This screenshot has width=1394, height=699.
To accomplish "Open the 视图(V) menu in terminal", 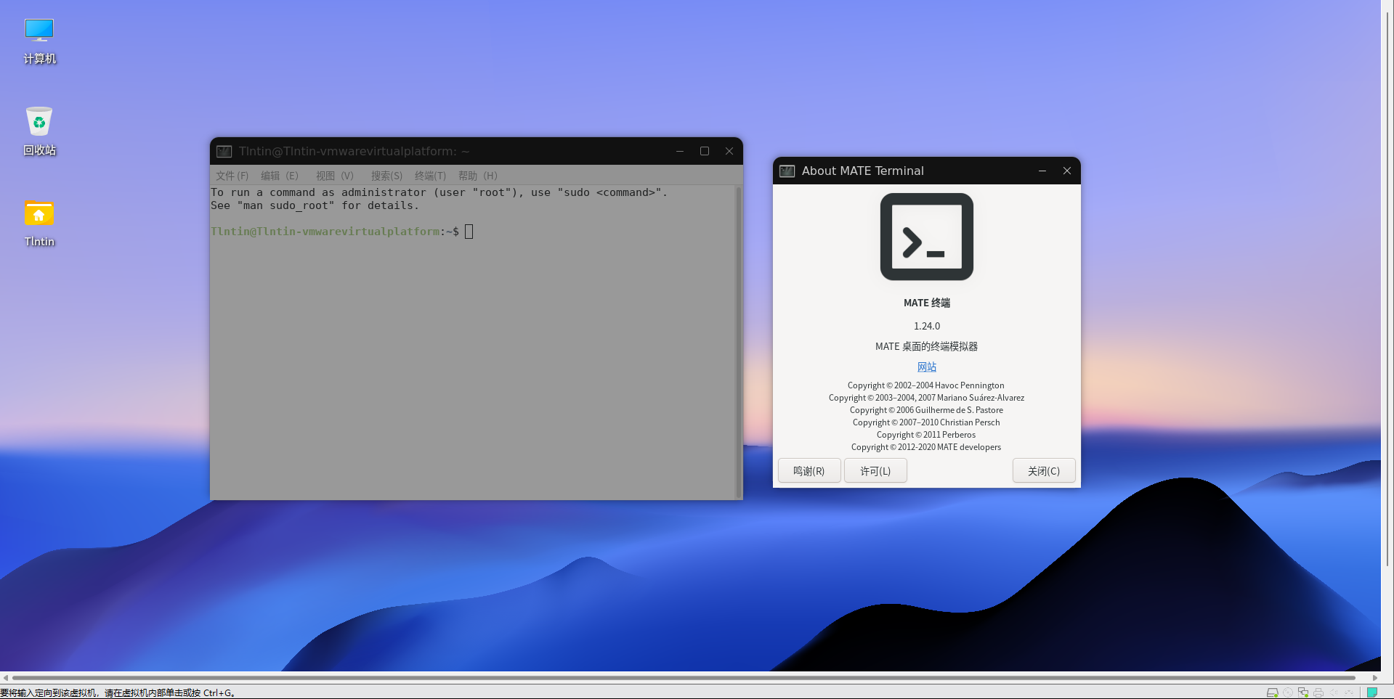I will [334, 176].
